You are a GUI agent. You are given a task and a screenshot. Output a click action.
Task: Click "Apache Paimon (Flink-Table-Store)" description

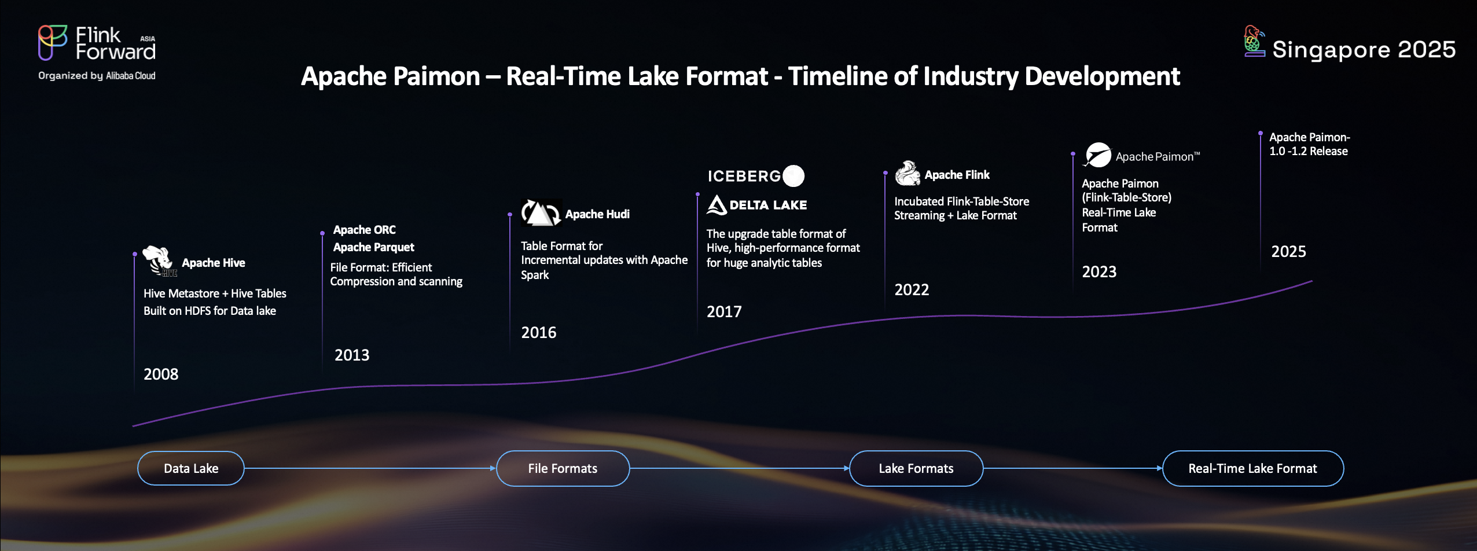coord(1127,205)
